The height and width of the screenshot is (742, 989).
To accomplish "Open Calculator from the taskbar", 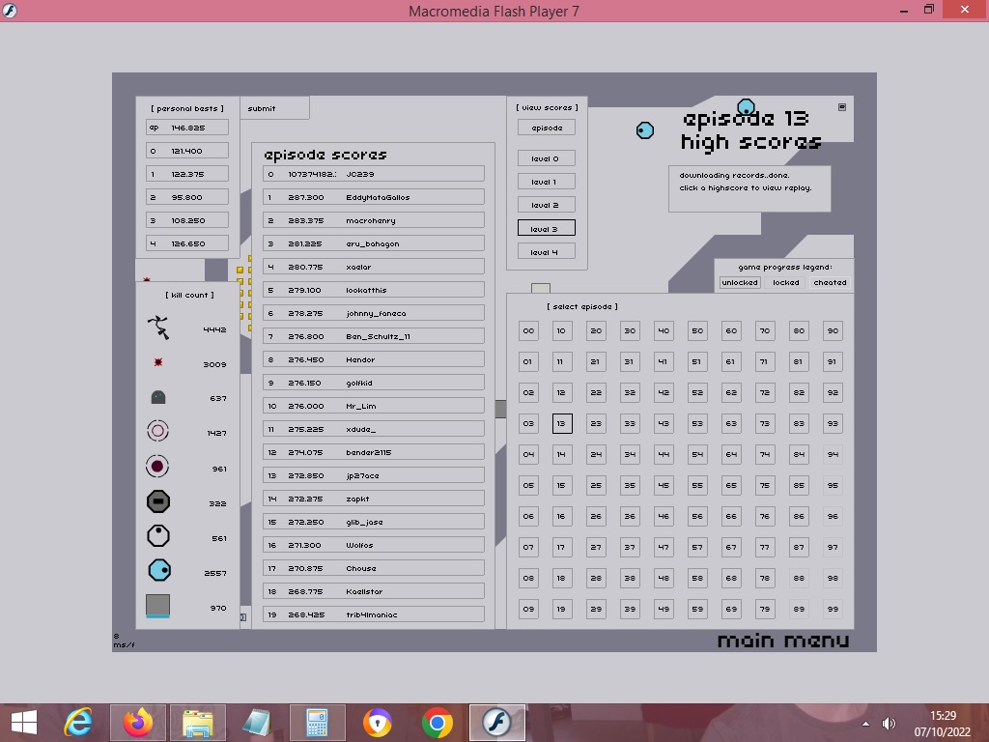I will 317,722.
